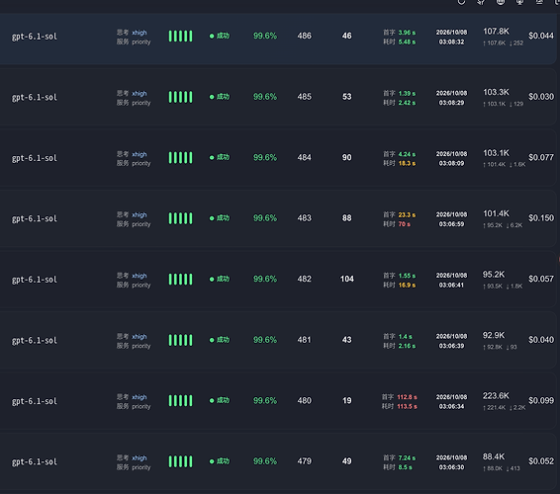The image size is (560, 494).
Task: Click the green signal bars in row 484
Action: pos(180,158)
